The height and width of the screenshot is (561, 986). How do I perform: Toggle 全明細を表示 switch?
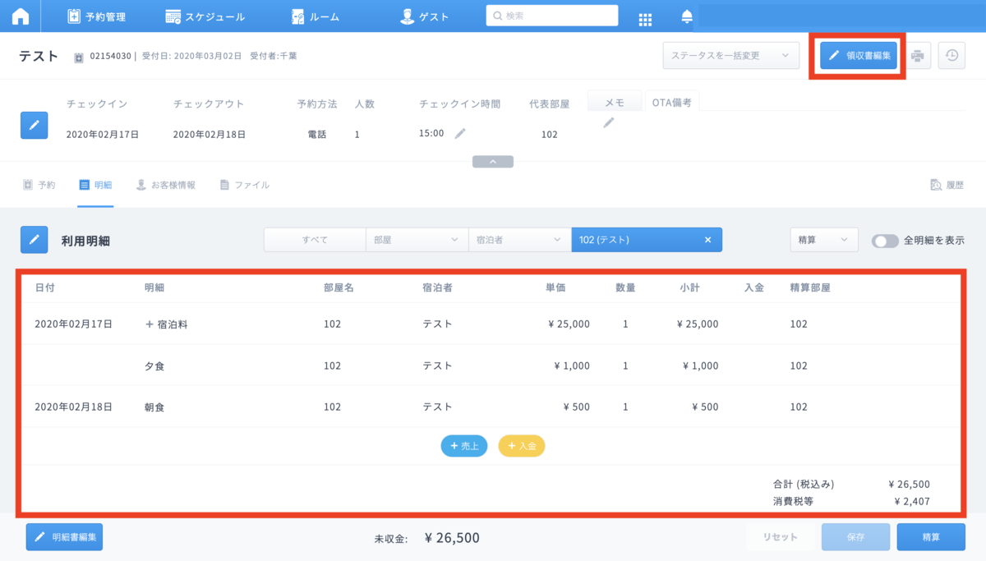click(x=885, y=241)
